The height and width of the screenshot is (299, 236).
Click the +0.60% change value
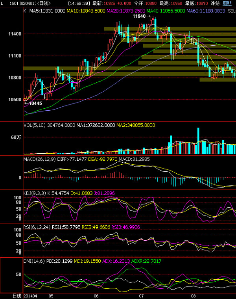click(124, 4)
